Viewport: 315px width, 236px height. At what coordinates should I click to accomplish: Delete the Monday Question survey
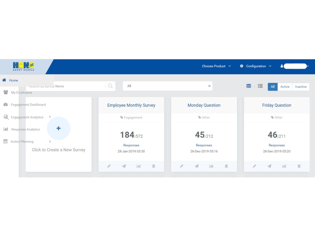click(226, 166)
